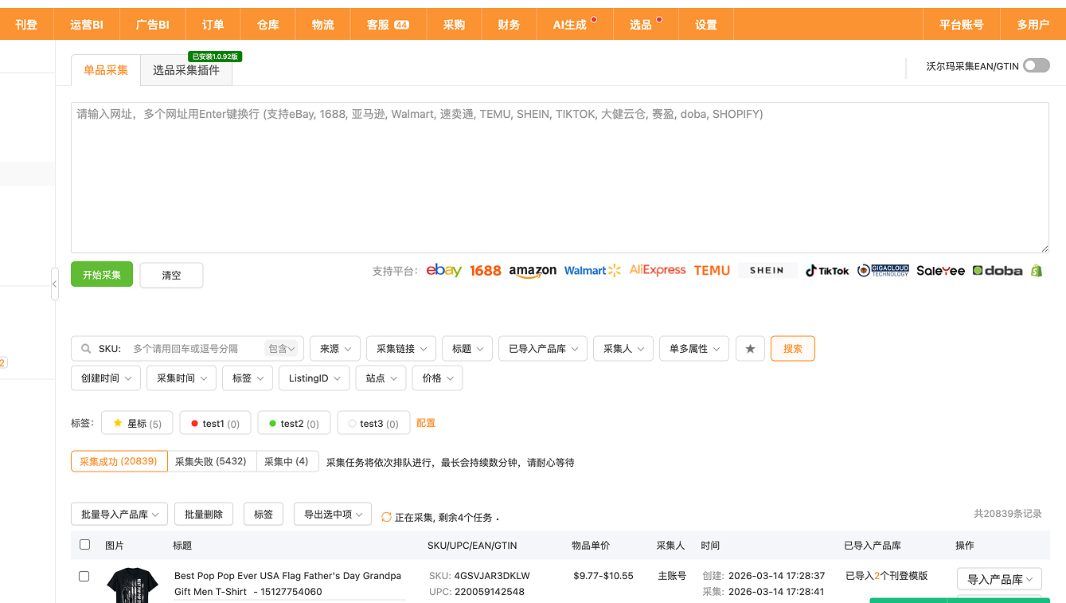Open the 价格 price filter dropdown
The image size is (1066, 603).
437,378
